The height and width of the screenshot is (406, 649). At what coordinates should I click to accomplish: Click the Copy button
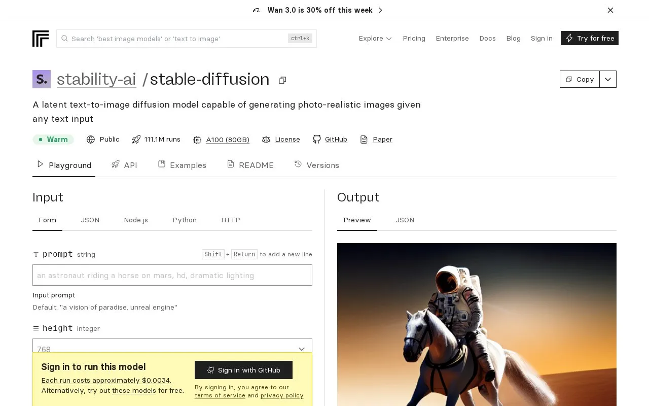[580, 79]
